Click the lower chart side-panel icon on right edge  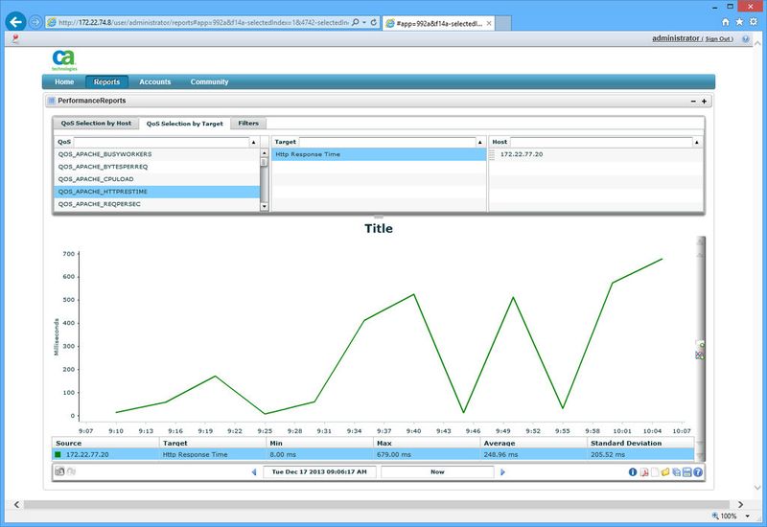tap(700, 355)
